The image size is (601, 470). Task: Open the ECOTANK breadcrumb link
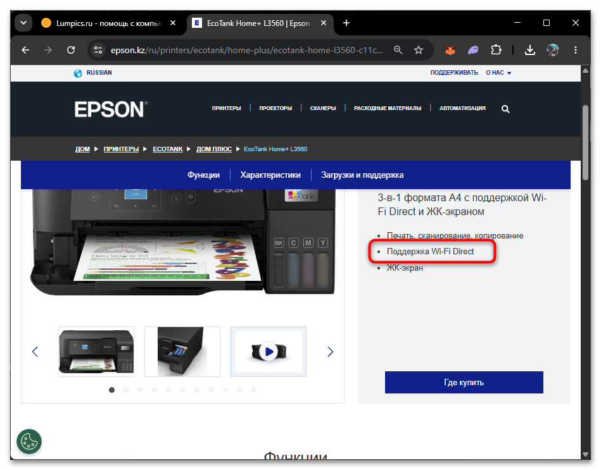(x=167, y=149)
